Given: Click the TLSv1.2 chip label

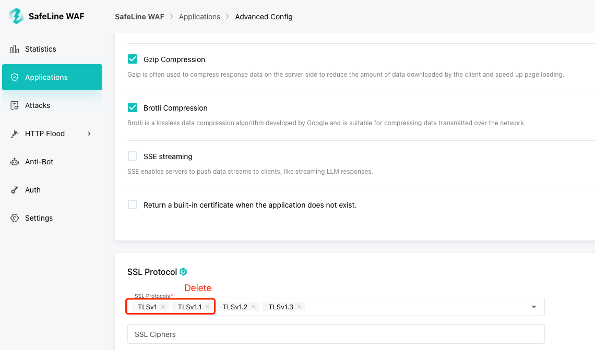Looking at the screenshot, I should pyautogui.click(x=235, y=307).
